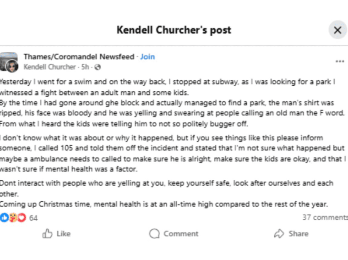Click the blue thumbs-up reaction icon

[x=4, y=218]
